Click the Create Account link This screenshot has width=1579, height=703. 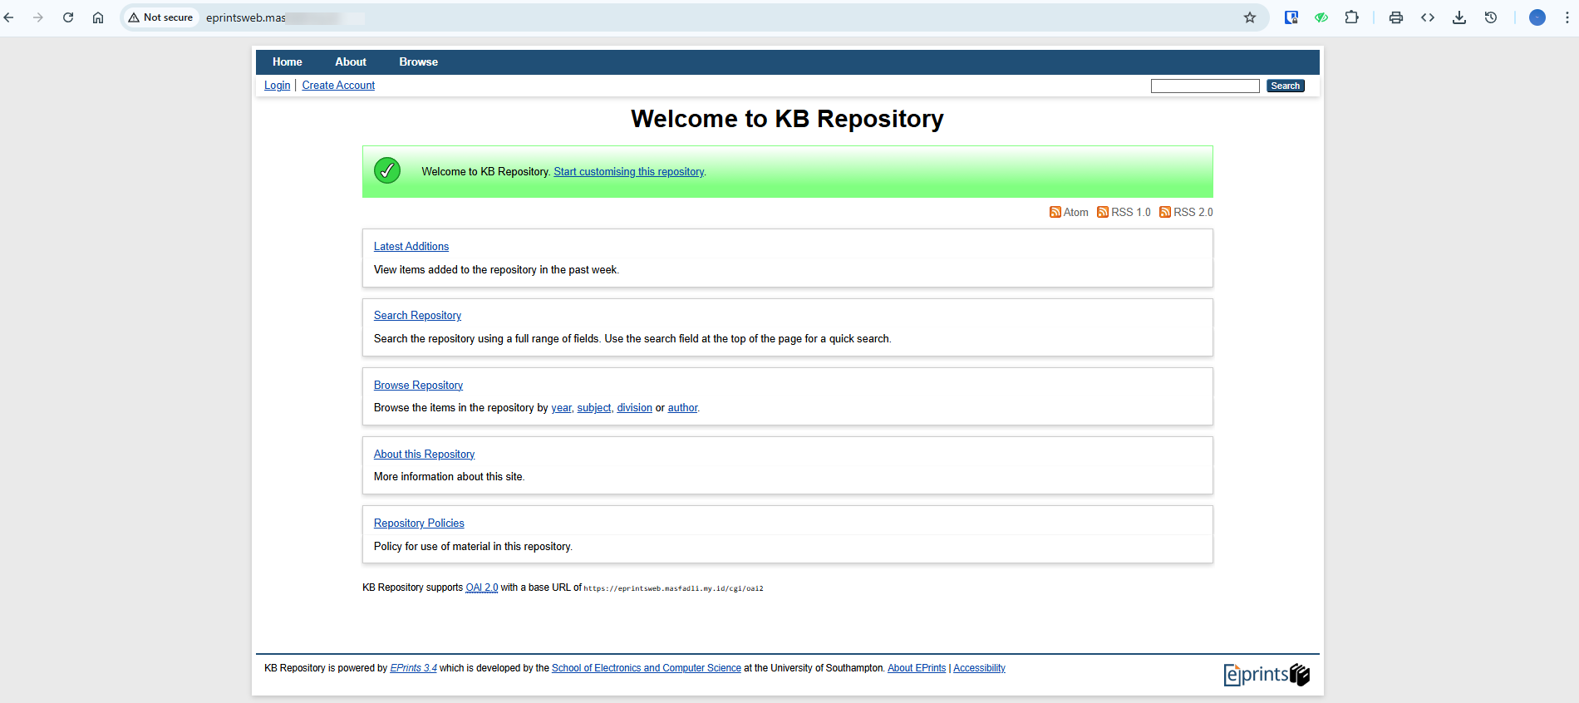point(338,86)
